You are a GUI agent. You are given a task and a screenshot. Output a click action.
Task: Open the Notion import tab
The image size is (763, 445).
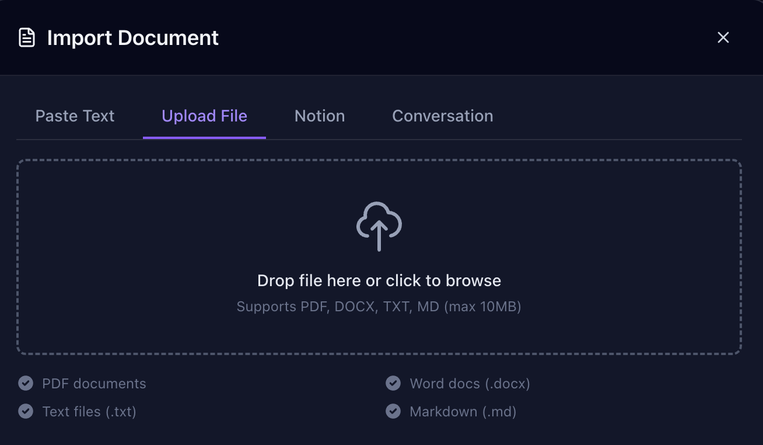(x=319, y=116)
